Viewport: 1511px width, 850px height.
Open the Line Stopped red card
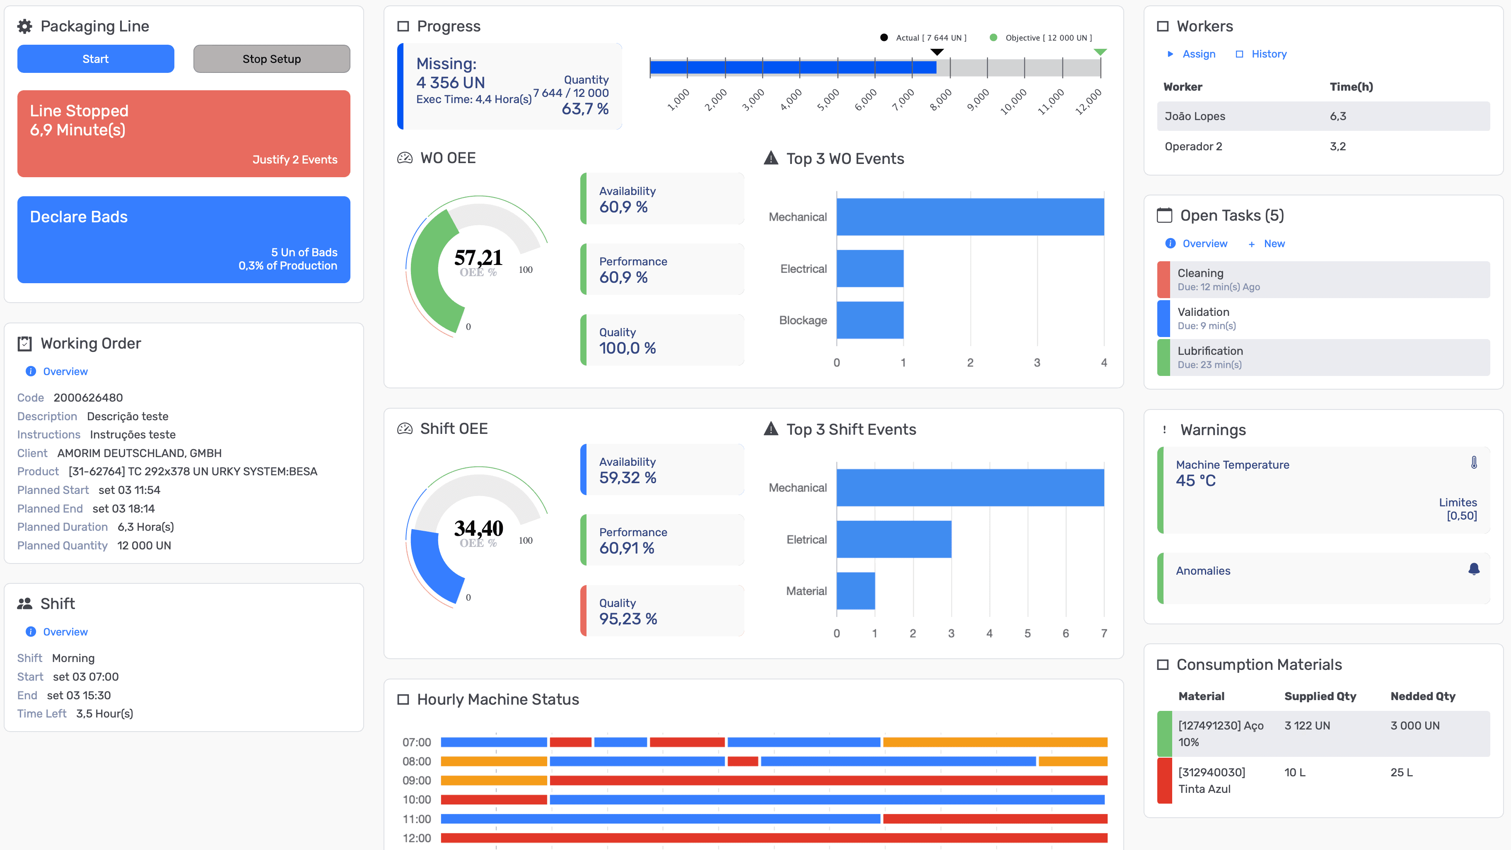(183, 134)
